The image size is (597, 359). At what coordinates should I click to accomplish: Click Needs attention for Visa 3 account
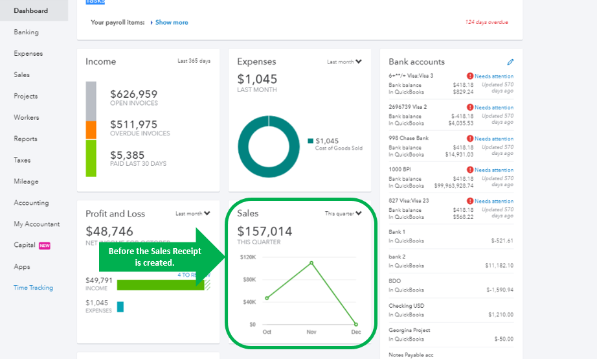494,76
